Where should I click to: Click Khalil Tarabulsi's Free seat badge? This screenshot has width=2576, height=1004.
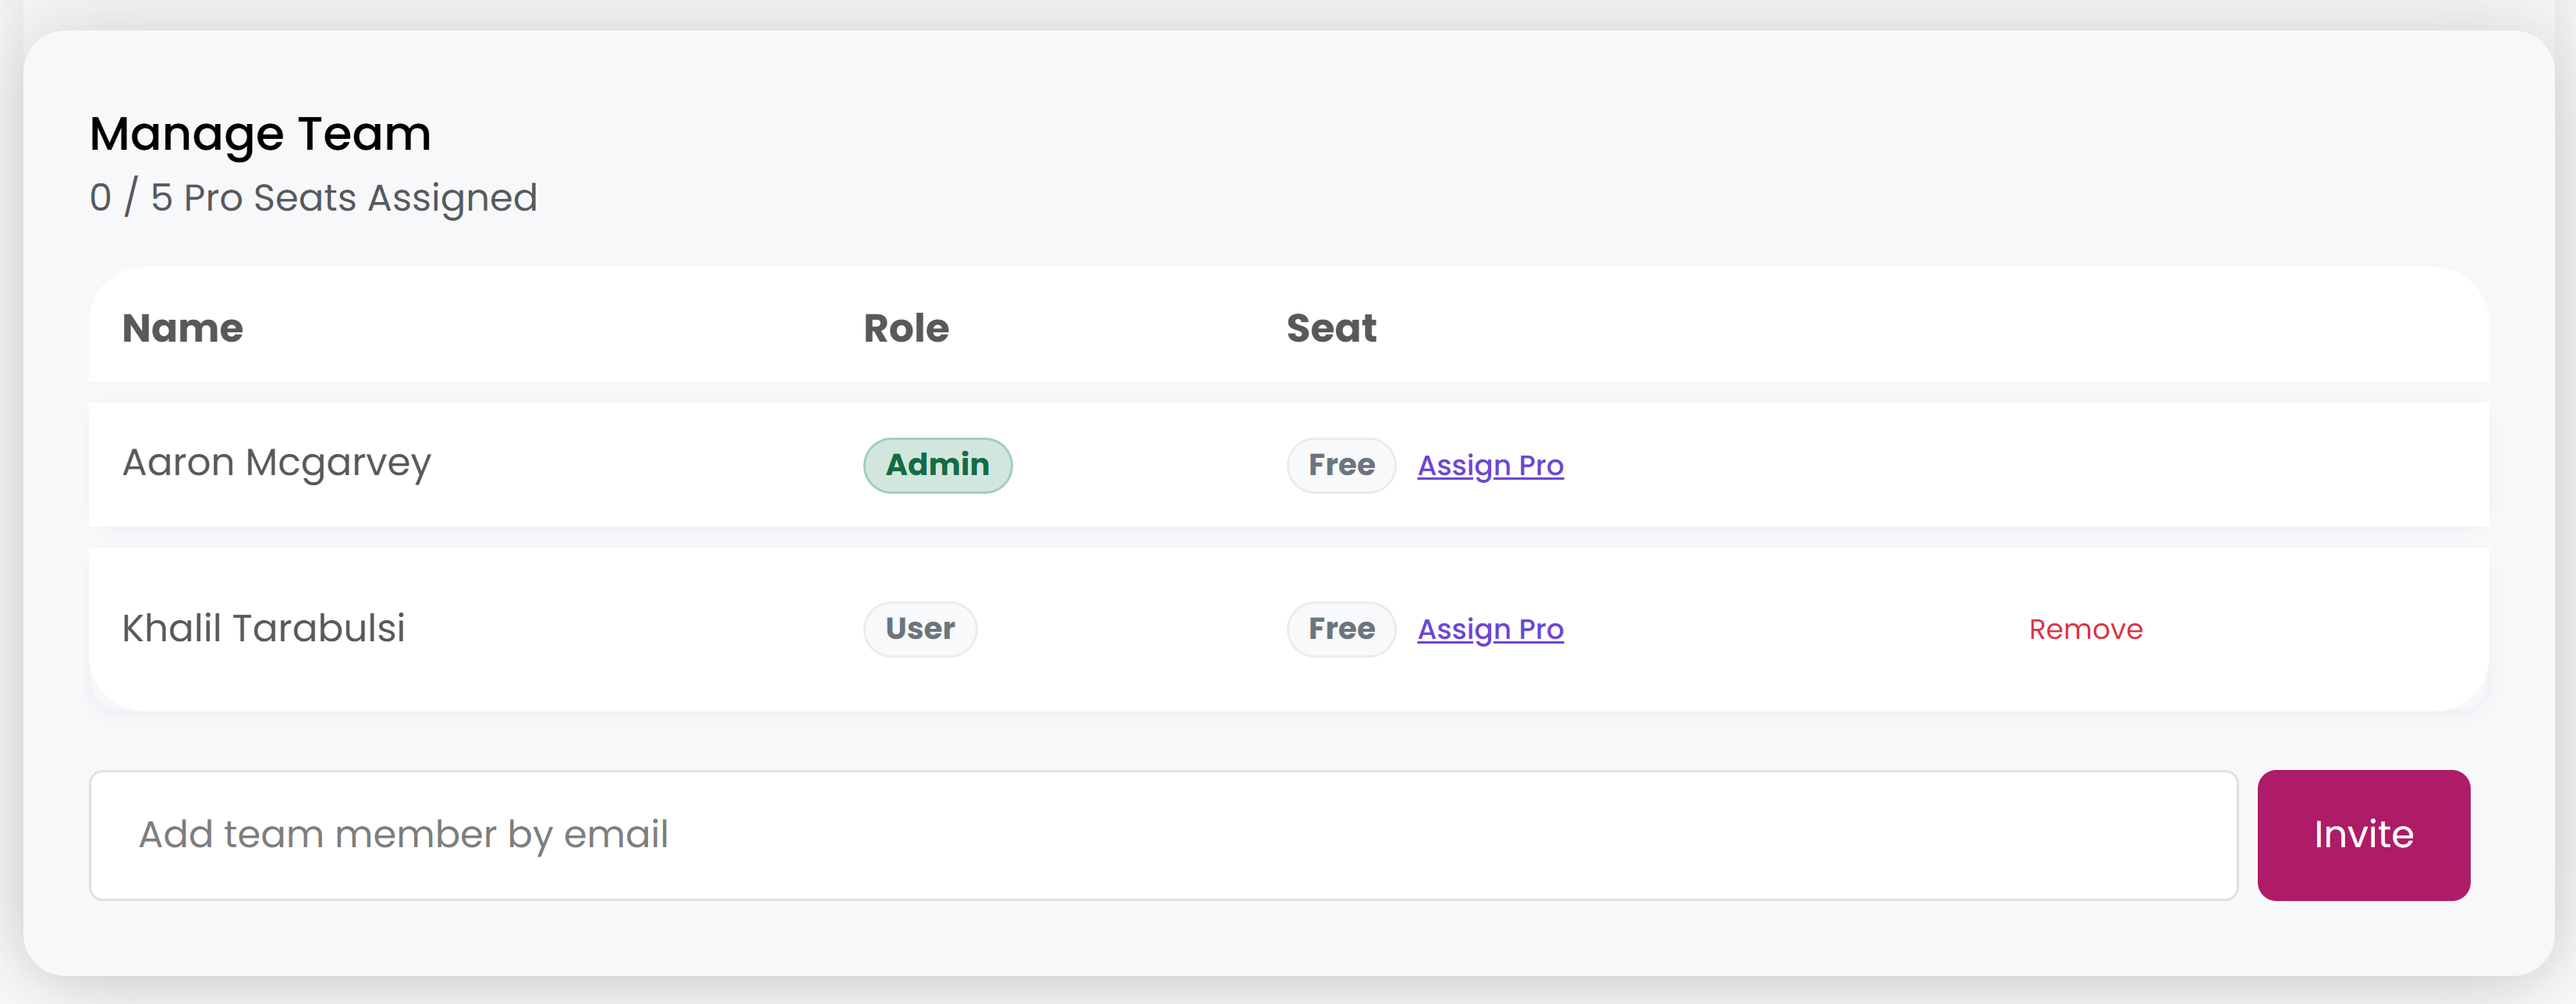tap(1341, 629)
